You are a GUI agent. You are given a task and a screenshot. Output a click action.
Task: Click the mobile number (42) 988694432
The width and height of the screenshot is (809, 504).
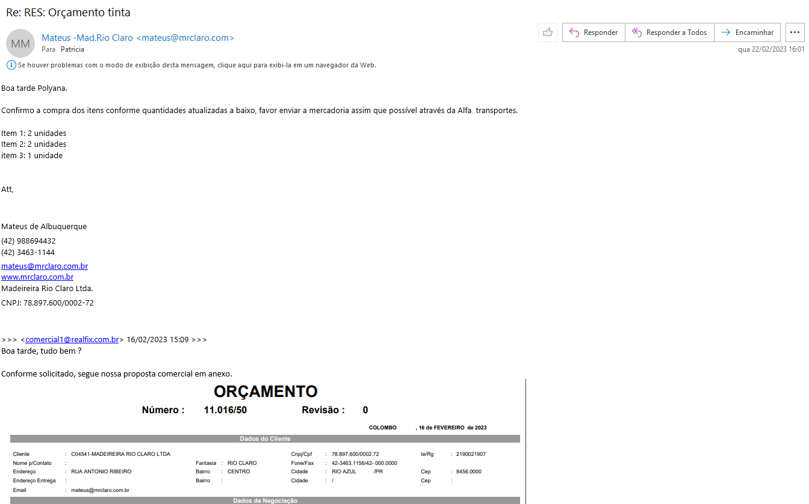(28, 241)
